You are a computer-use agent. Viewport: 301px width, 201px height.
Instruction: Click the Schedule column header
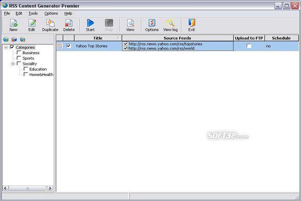281,38
